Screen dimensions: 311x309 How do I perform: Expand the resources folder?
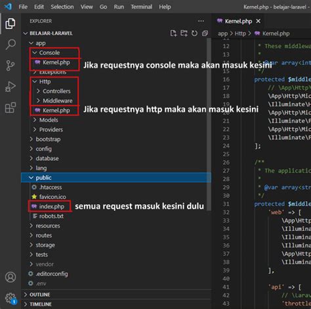coord(116,226)
